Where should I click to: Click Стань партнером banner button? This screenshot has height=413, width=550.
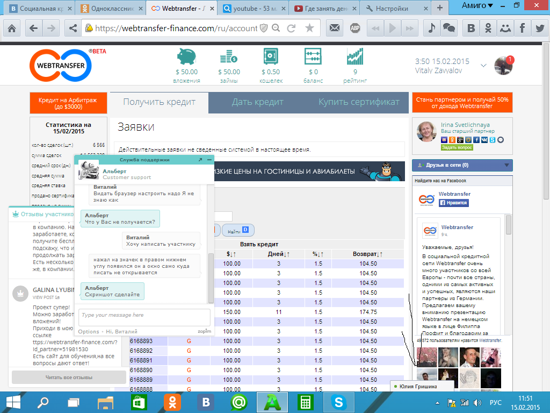462,103
